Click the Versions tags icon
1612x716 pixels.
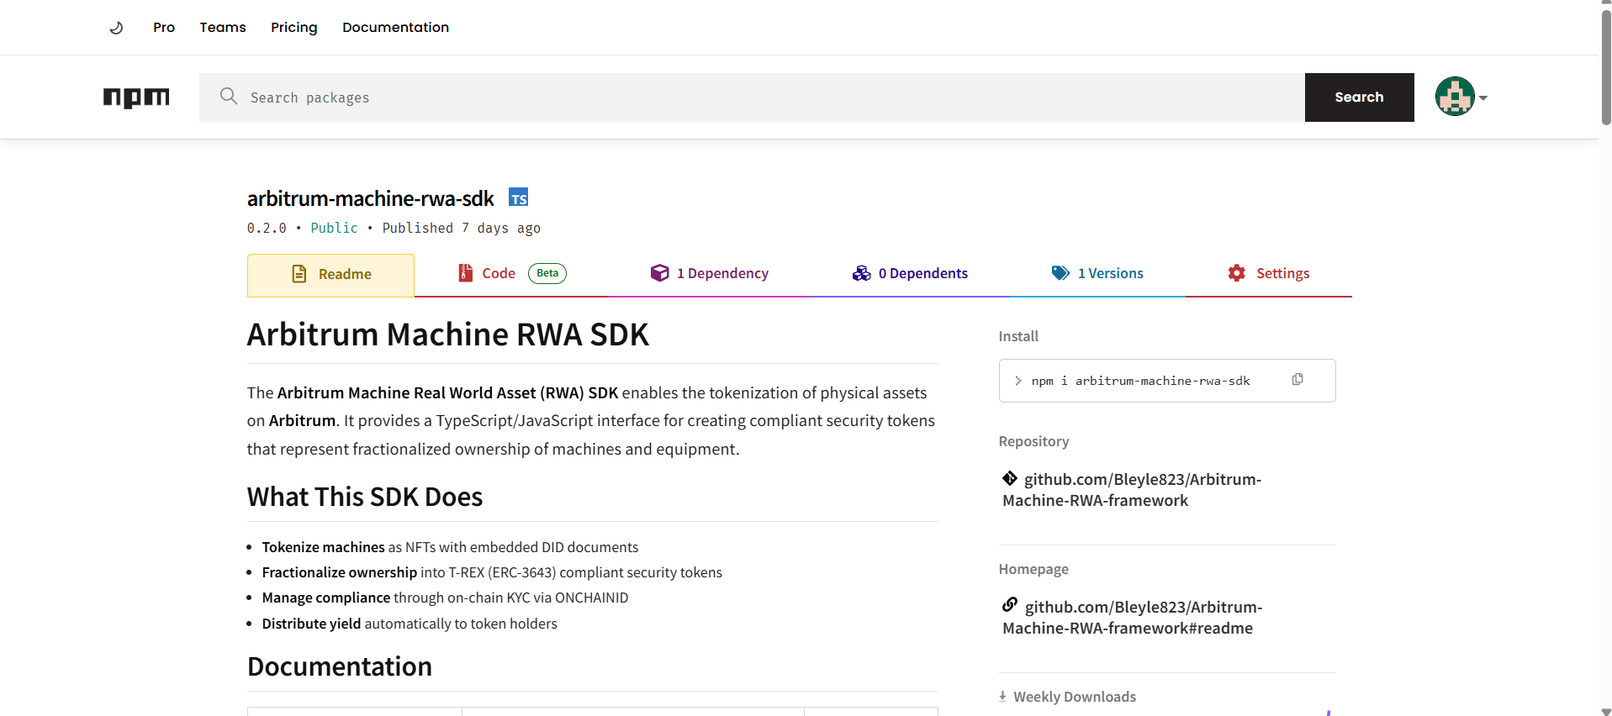pos(1060,273)
